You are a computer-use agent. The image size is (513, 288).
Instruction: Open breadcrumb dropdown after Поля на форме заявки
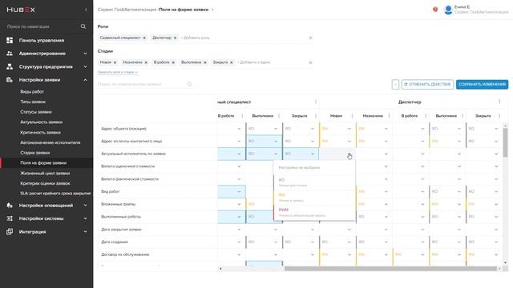click(212, 10)
